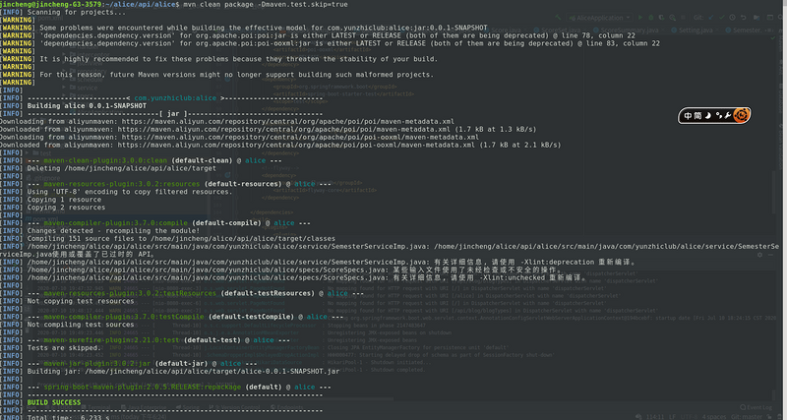Click the 'Building jar' alice-0.0.1-SNAPSHOT.jar path line
Viewport: 787px width, 420px height.
coord(183,372)
